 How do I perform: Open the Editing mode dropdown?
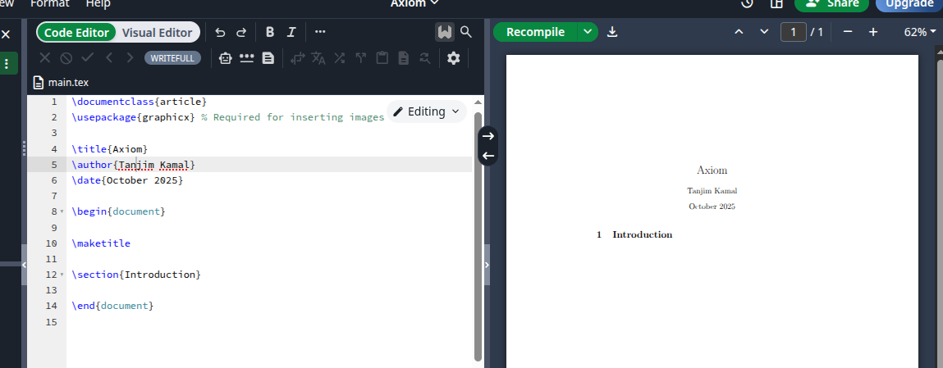427,111
